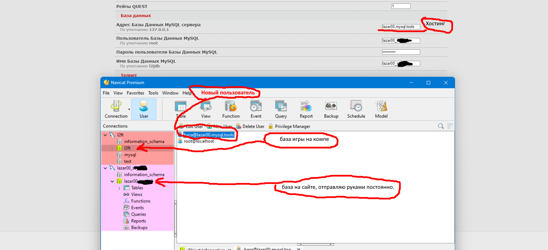
Task: Collapse the lazar00 database node
Action: (112, 181)
